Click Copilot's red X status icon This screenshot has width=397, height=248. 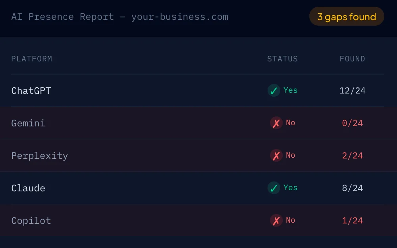(x=276, y=220)
